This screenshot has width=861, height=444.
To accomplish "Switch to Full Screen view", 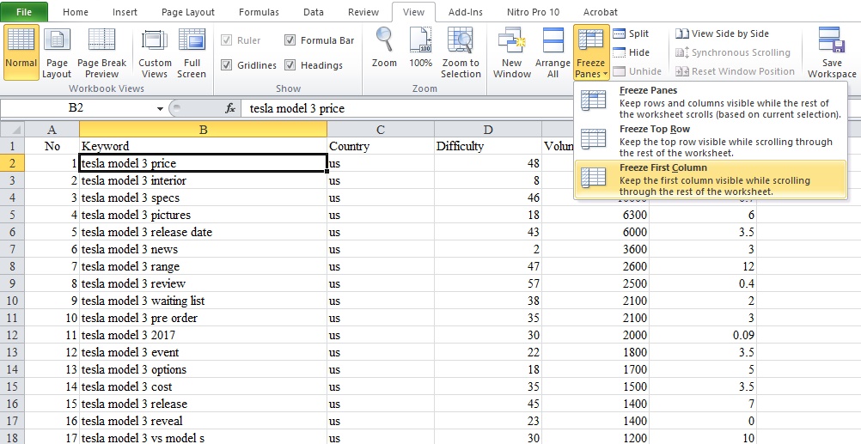I will click(x=192, y=53).
